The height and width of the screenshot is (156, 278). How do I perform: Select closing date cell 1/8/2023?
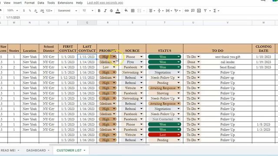[264, 124]
